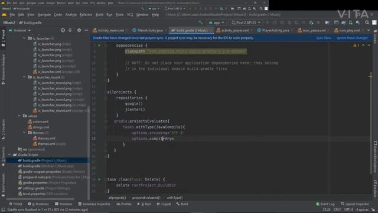Click the projectsEvaluated() breadcrumb

click(146, 198)
